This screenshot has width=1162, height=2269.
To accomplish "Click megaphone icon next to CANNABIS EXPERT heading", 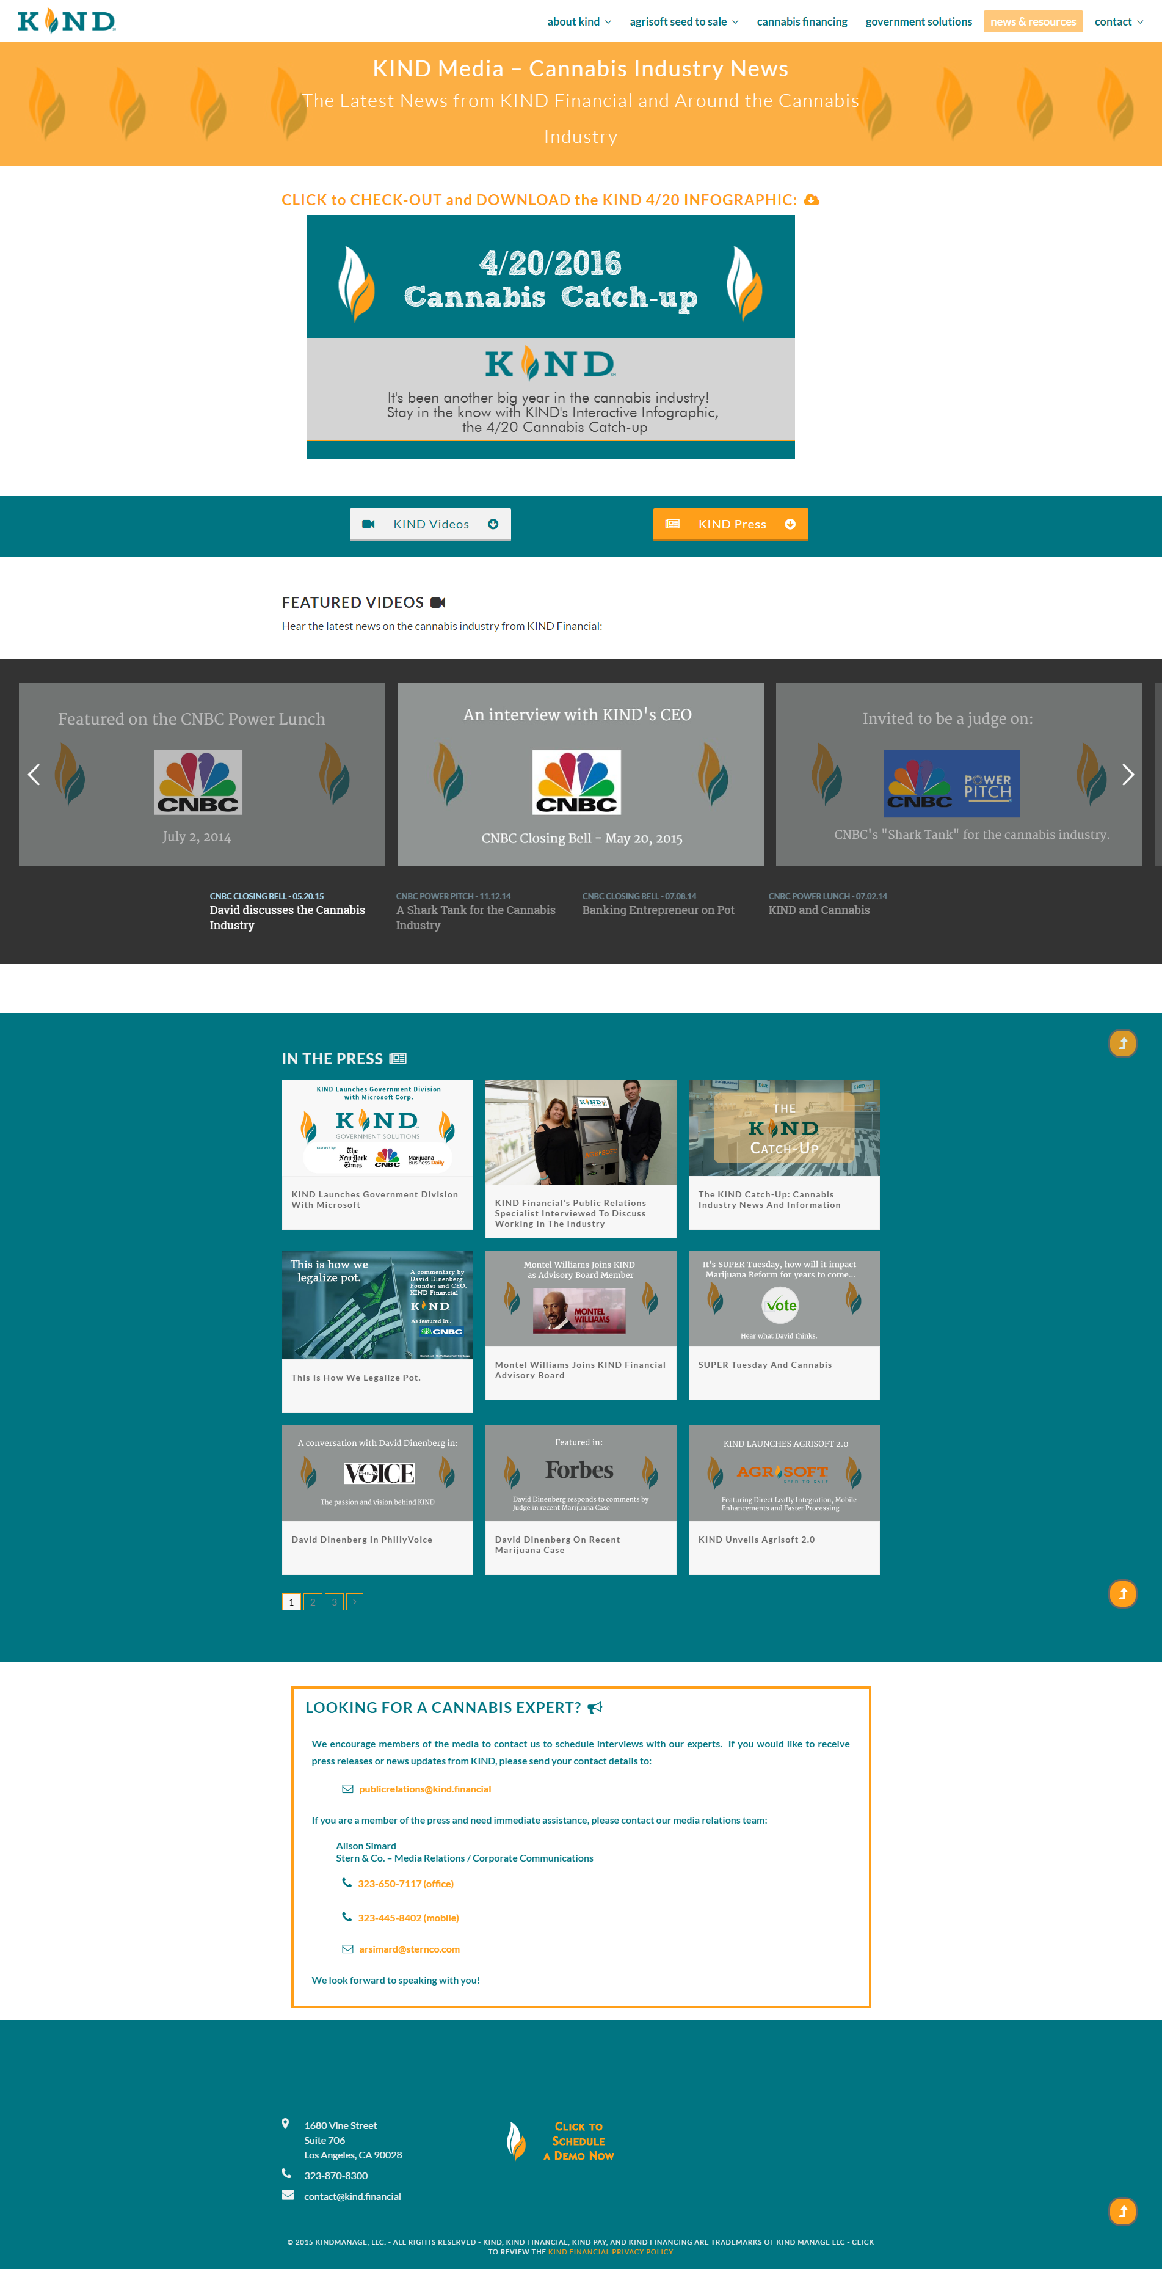I will click(595, 1708).
